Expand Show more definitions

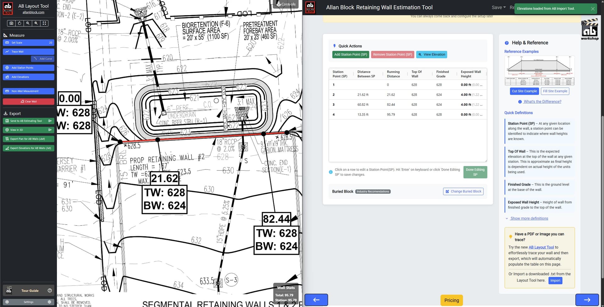point(529,218)
